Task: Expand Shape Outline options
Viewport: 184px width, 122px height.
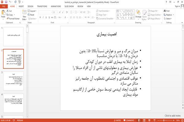Action: click(155, 15)
